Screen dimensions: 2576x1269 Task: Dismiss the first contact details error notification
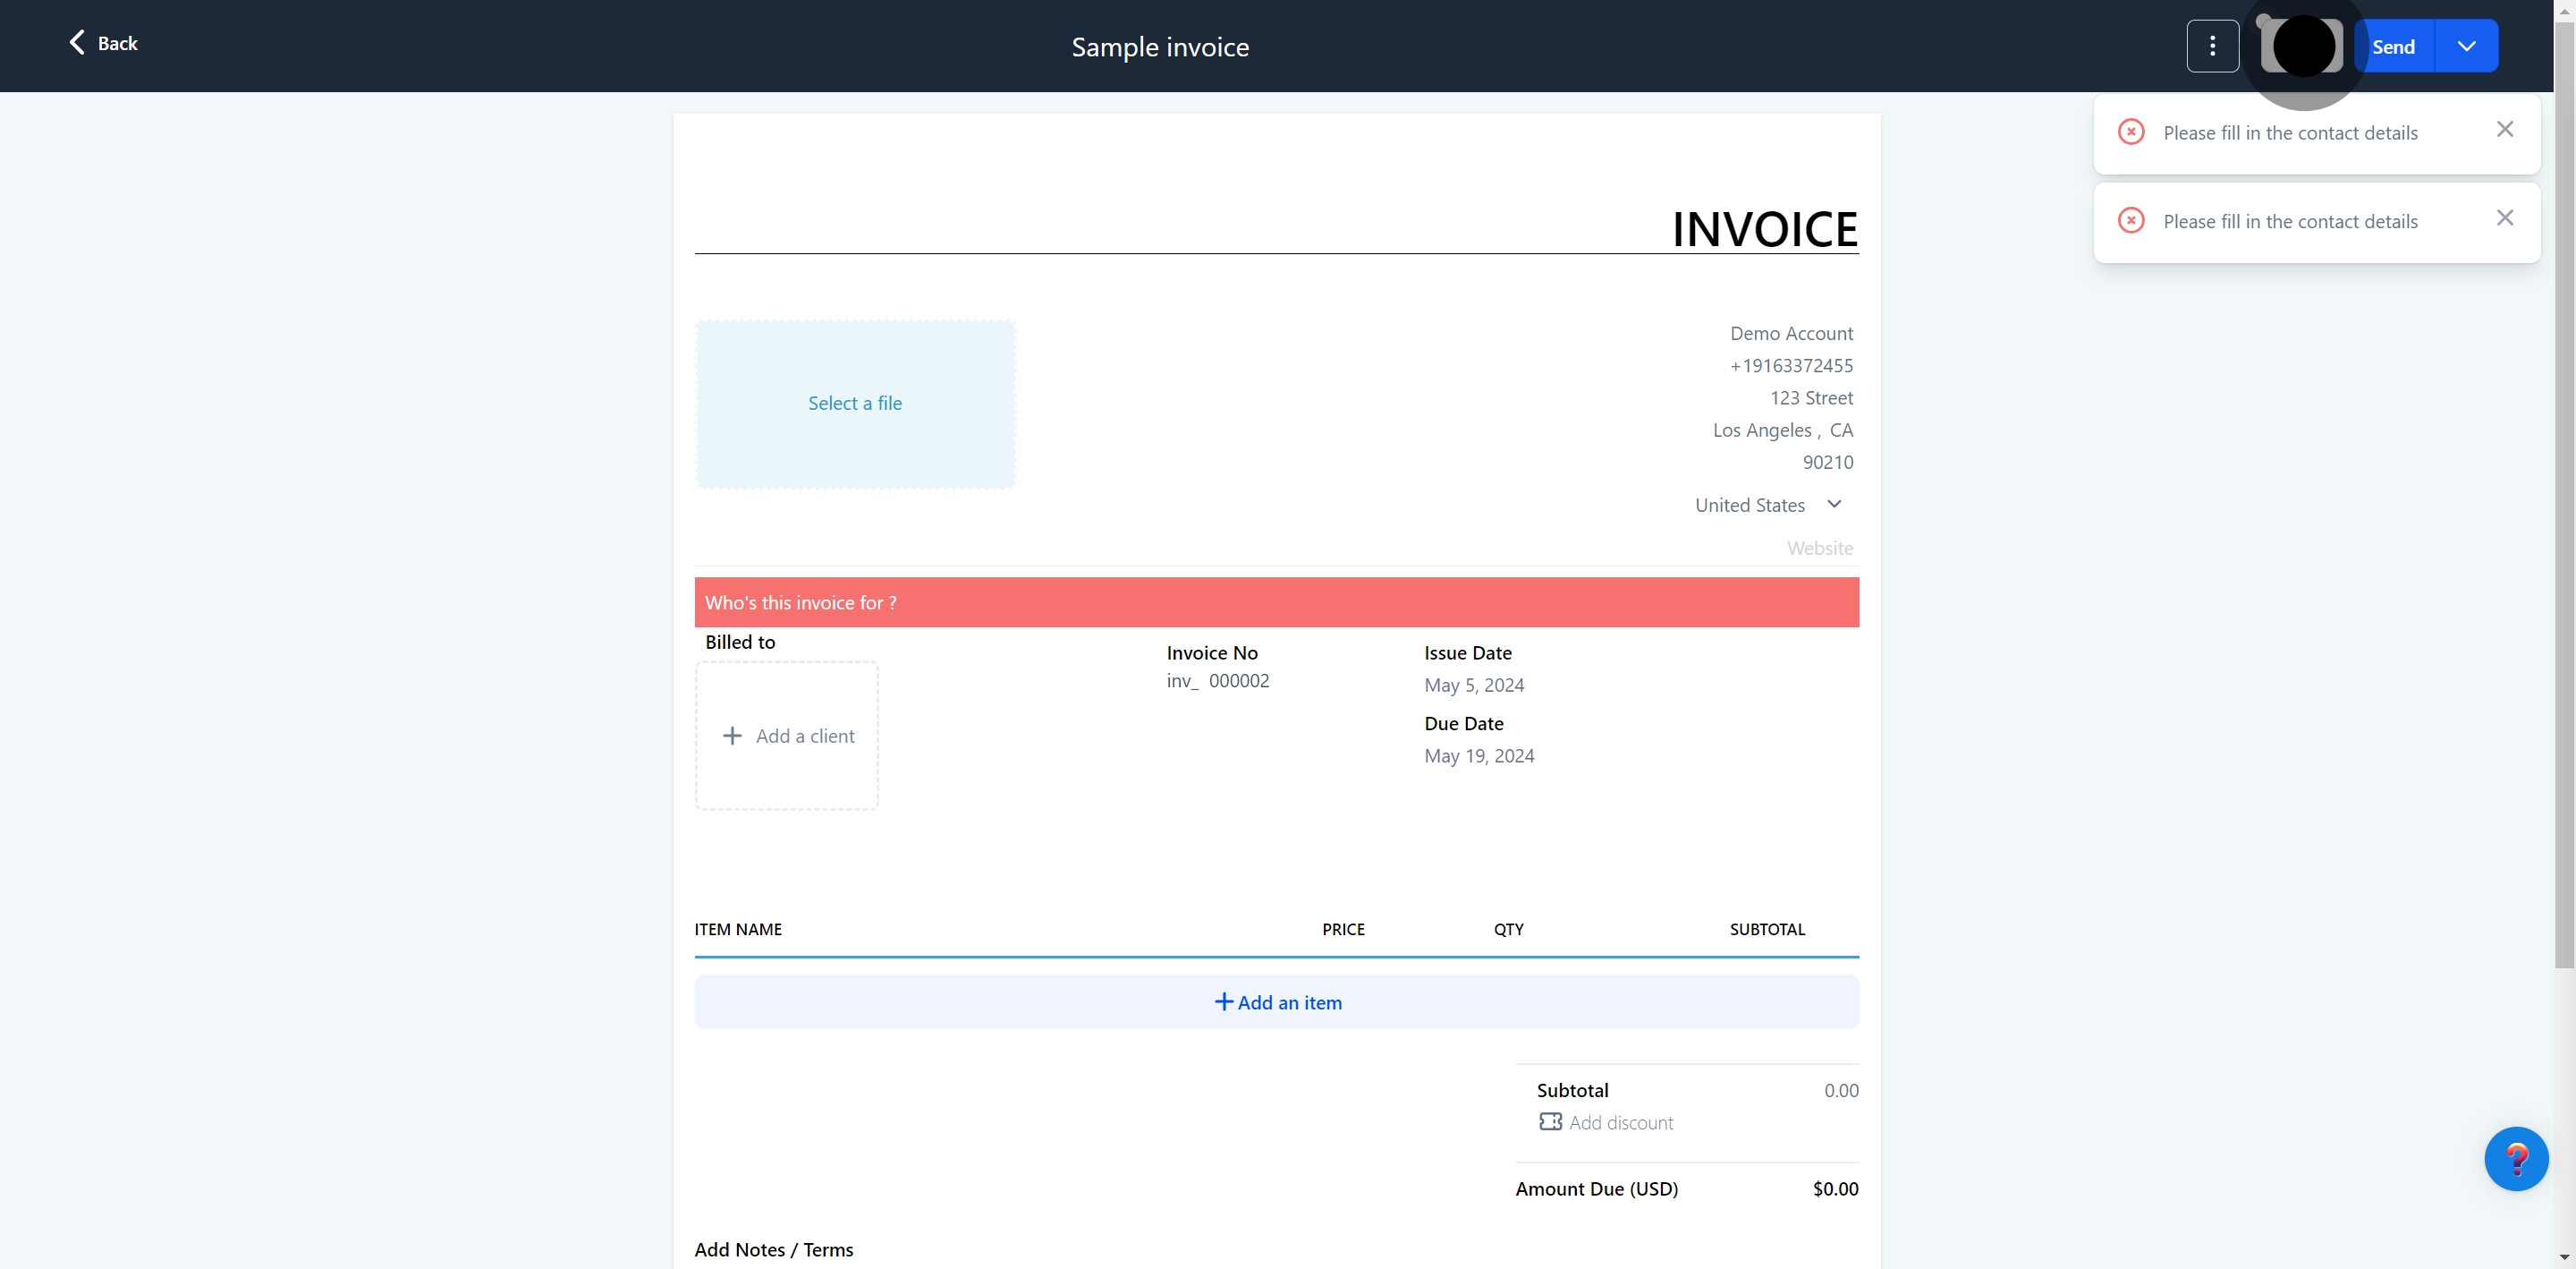[x=2504, y=130]
